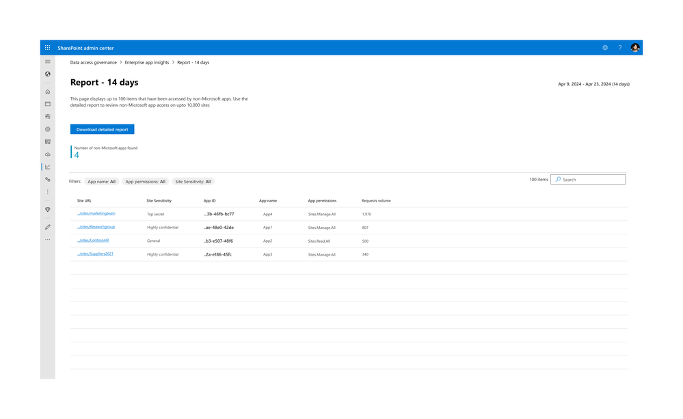The image size is (683, 419).
Task: Open Settings gear icon in sidebar
Action: pyautogui.click(x=47, y=129)
